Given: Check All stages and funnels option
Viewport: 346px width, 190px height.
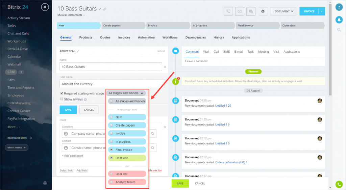Looking at the screenshot, I should coord(112,101).
